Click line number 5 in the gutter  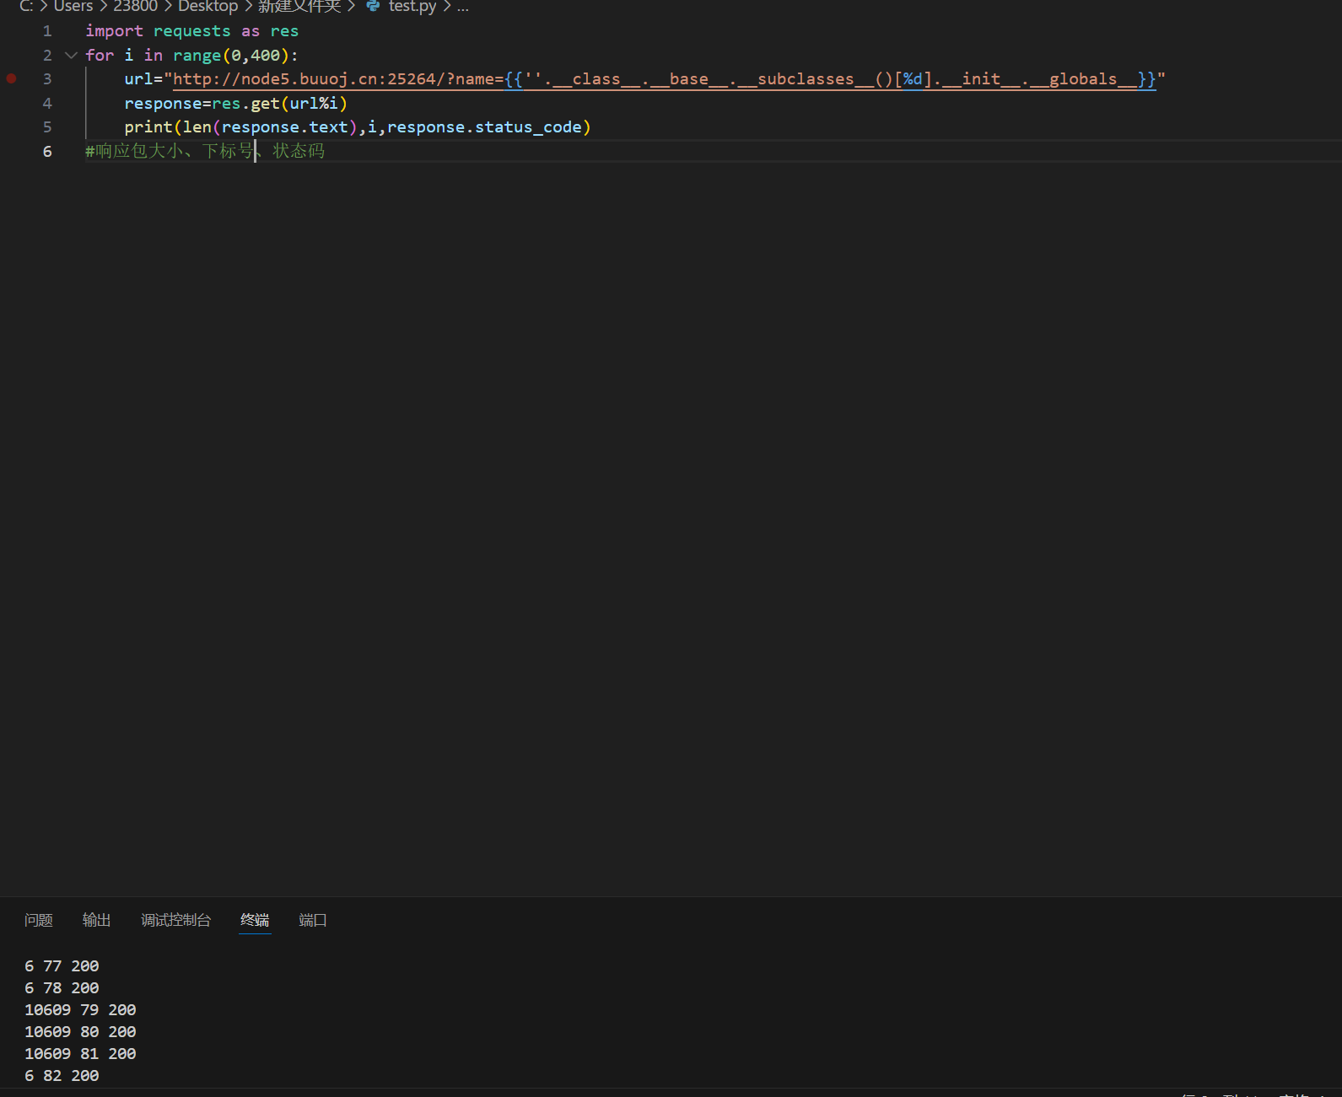pos(47,127)
